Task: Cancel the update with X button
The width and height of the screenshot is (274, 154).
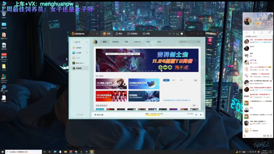Action: 201,115
